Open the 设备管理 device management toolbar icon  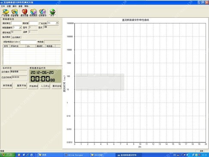coord(15,13)
